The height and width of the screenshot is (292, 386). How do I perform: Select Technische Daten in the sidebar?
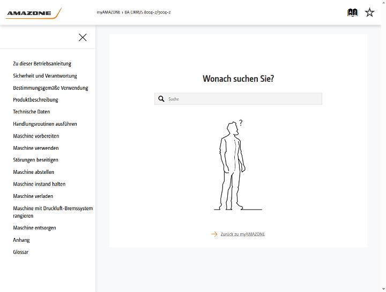click(32, 112)
